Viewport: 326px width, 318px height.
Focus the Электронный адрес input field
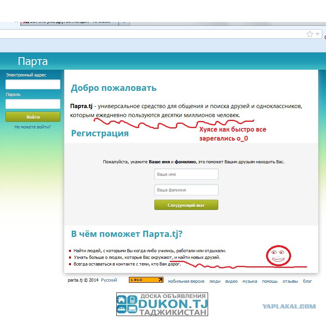[33, 84]
